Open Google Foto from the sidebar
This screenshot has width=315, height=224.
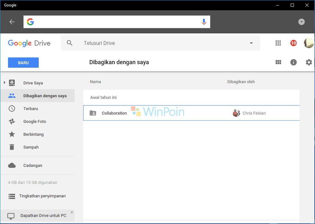pyautogui.click(x=34, y=121)
